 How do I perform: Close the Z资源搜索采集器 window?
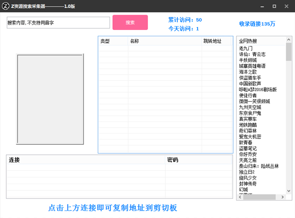pyautogui.click(x=287, y=6)
